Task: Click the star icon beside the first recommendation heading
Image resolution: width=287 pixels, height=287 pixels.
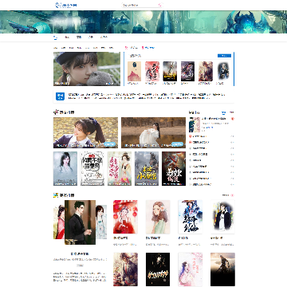Action: pos(56,112)
